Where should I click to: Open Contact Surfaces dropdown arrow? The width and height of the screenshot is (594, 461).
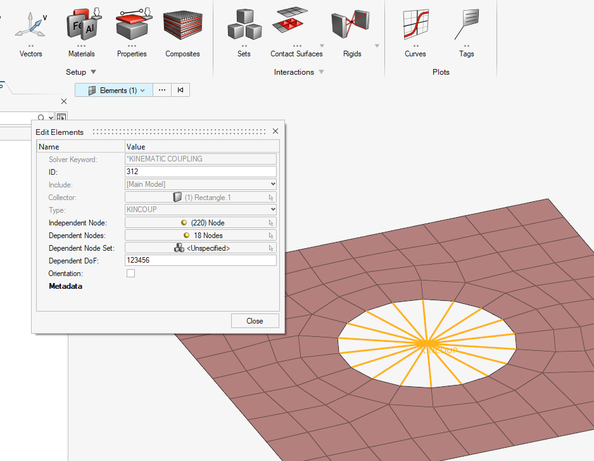click(322, 46)
